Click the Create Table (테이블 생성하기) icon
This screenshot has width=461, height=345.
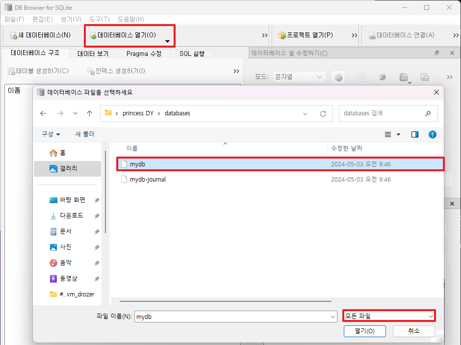pyautogui.click(x=11, y=71)
